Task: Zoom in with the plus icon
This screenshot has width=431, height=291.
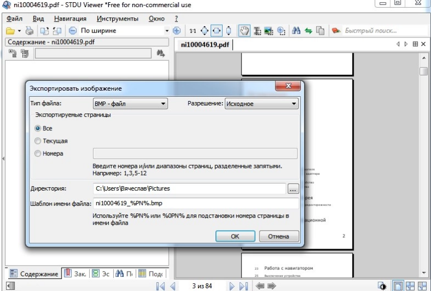Action: [177, 30]
